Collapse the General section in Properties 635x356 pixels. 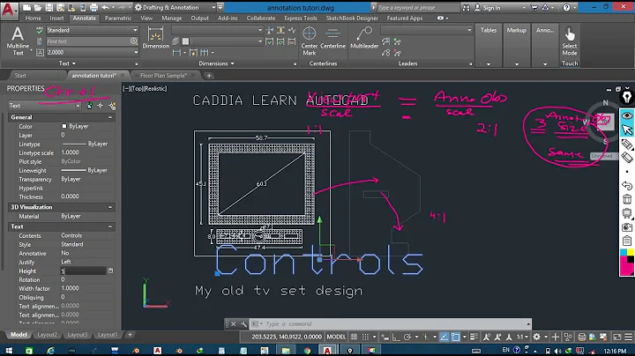pos(110,117)
